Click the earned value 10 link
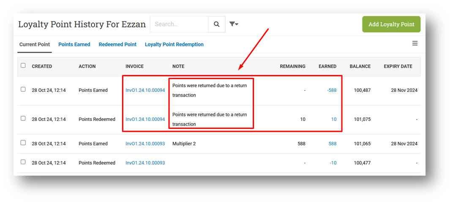This screenshot has height=203, width=453. pyautogui.click(x=334, y=119)
